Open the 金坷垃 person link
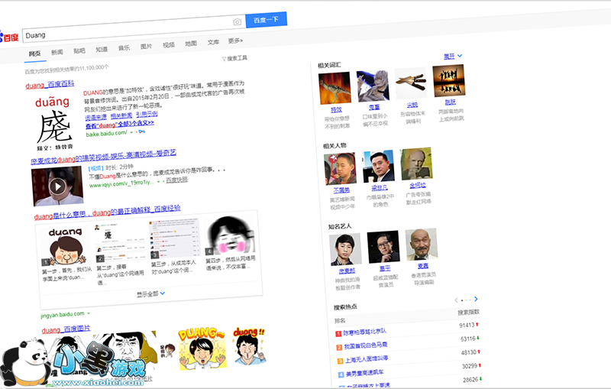Viewport: 611px width, 389px height. pos(418,185)
